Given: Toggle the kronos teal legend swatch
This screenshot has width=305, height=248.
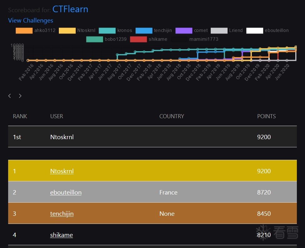Looking at the screenshot, I should tap(107, 30).
